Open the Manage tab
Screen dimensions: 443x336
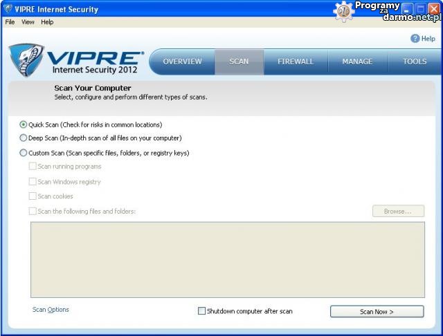tap(357, 62)
